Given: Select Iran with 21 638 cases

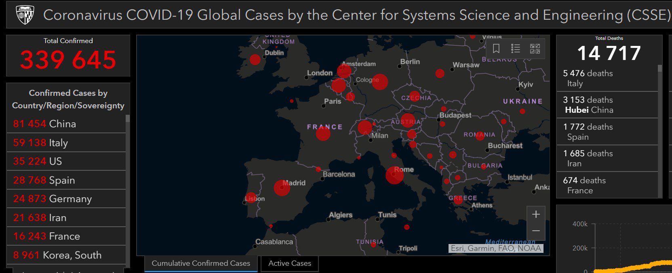Looking at the screenshot, I should (x=66, y=217).
